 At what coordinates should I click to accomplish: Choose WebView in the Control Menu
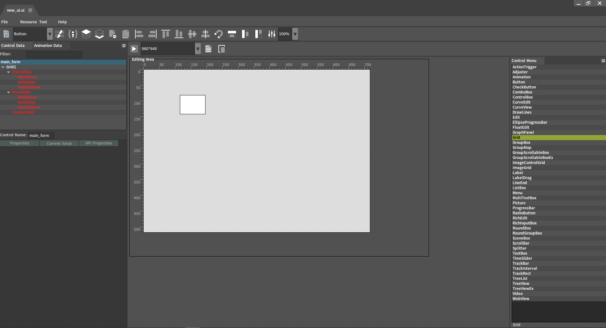point(559,299)
